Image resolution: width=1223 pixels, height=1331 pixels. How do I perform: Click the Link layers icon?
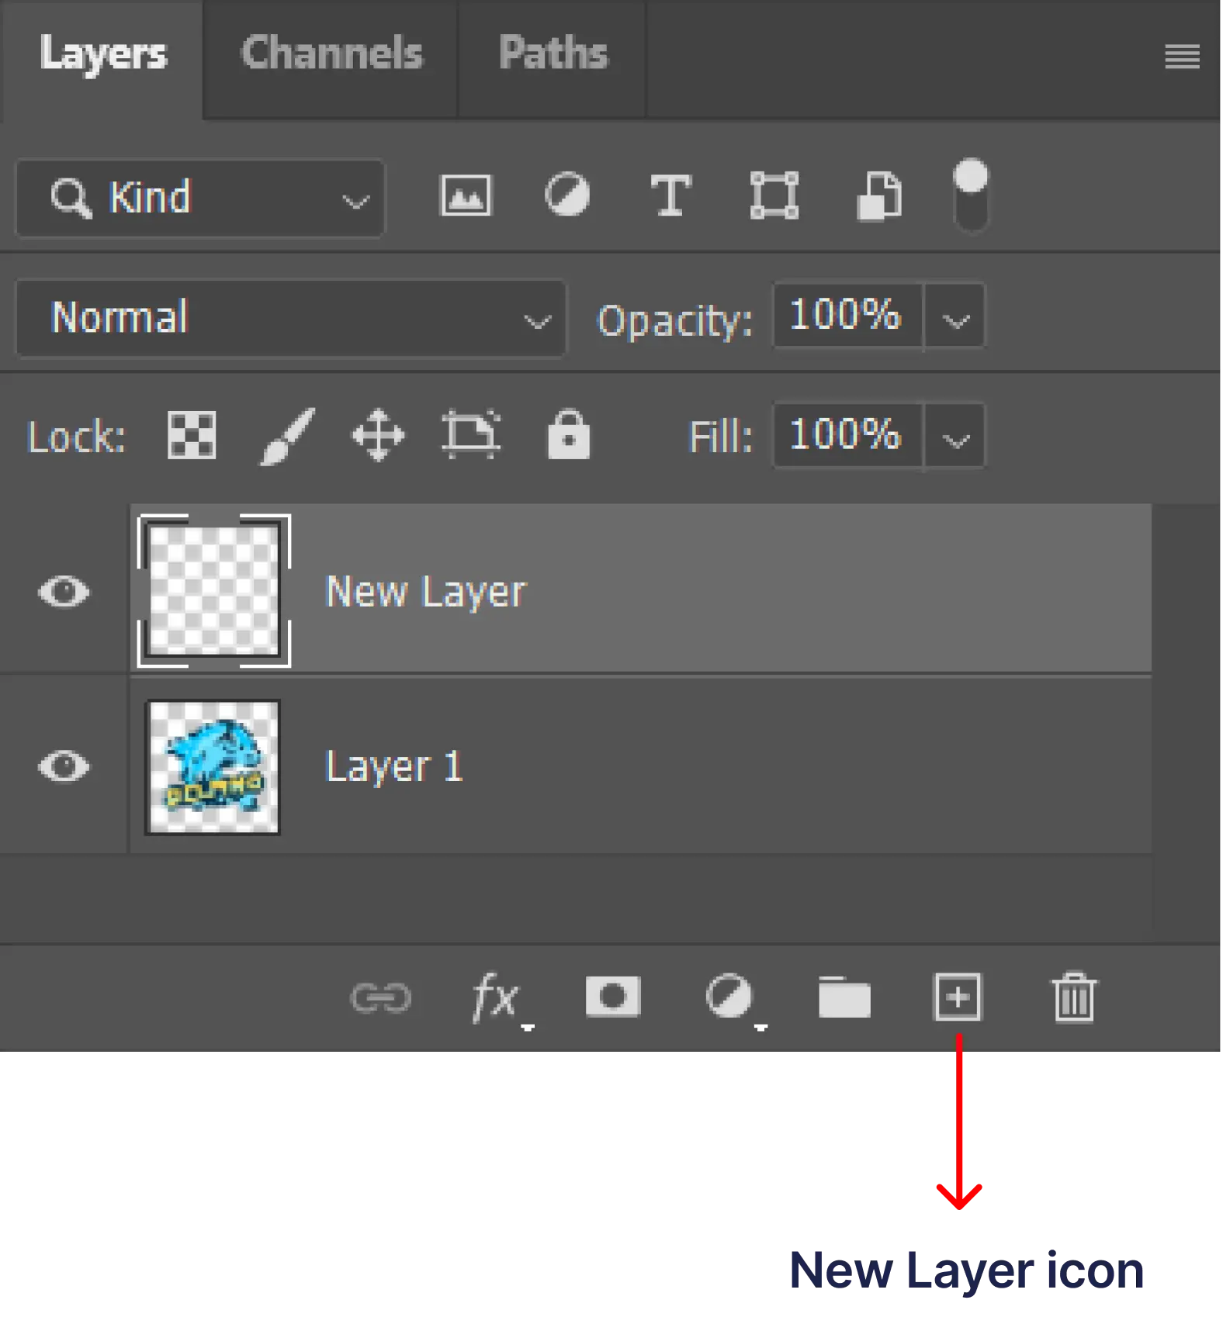[x=380, y=997]
